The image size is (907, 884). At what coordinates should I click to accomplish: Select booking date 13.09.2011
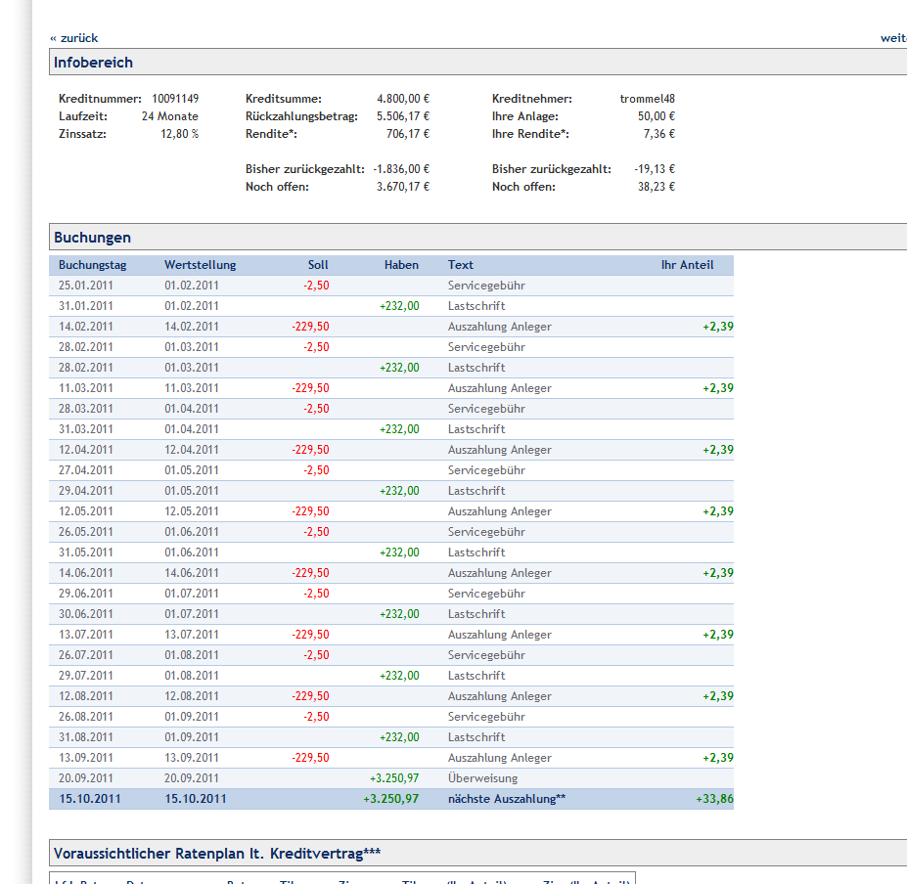pyautogui.click(x=85, y=758)
